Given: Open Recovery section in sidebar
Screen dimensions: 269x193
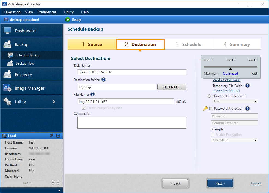Looking at the screenshot, I should click(x=32, y=74).
